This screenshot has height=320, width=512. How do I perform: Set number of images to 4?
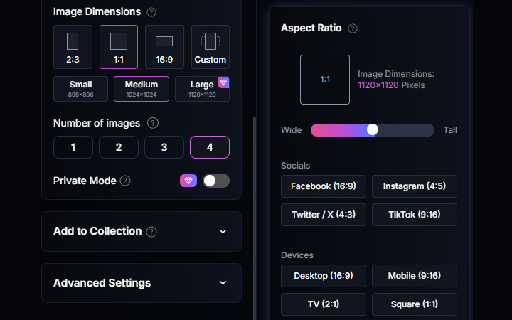tap(210, 147)
